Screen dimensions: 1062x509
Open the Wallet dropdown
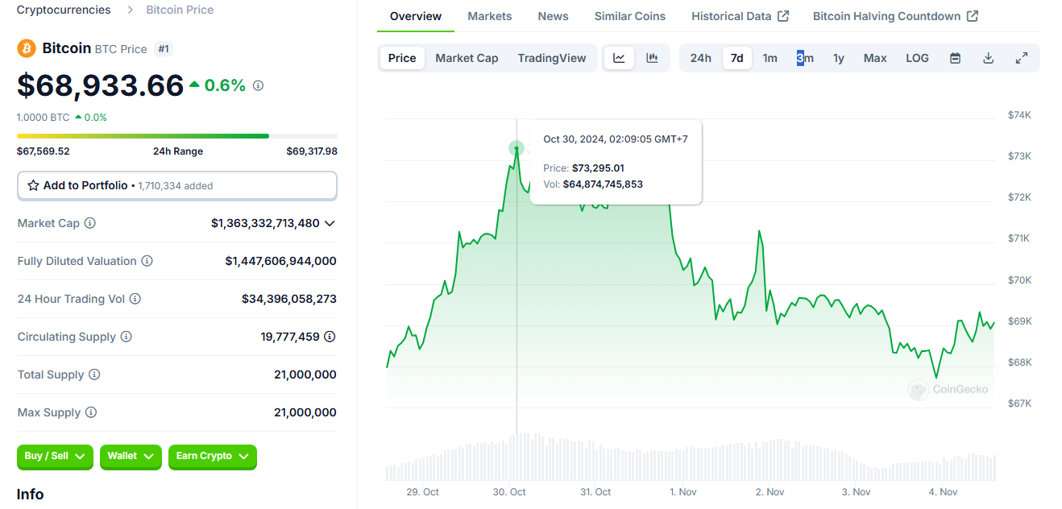click(131, 457)
